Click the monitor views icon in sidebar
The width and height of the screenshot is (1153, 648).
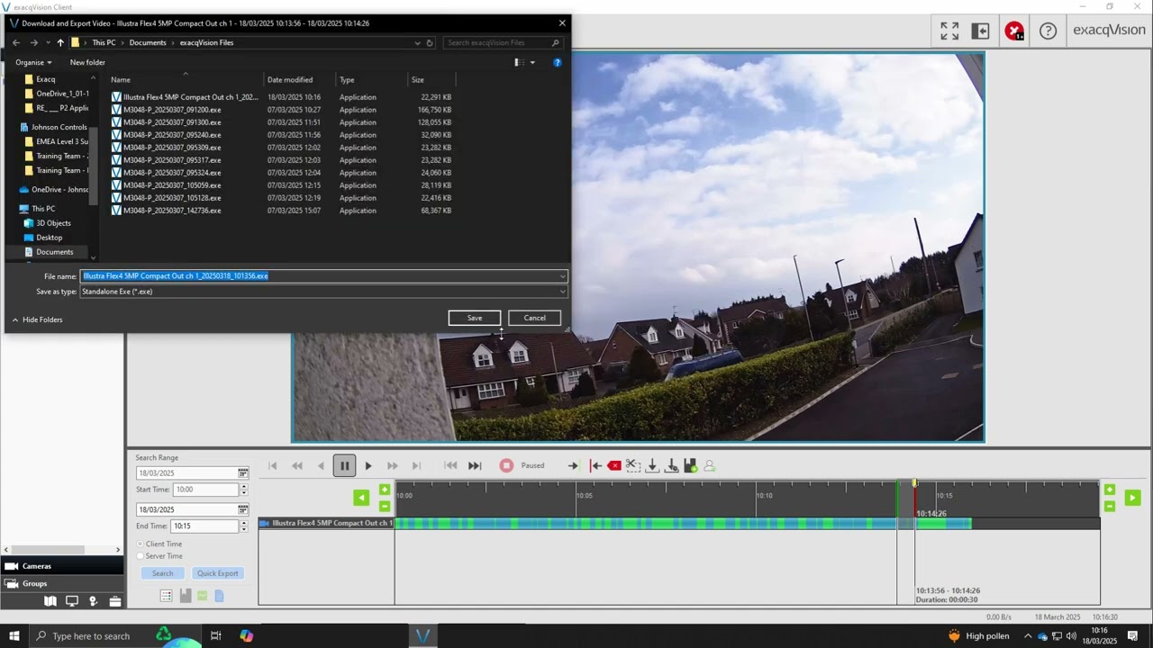[72, 601]
